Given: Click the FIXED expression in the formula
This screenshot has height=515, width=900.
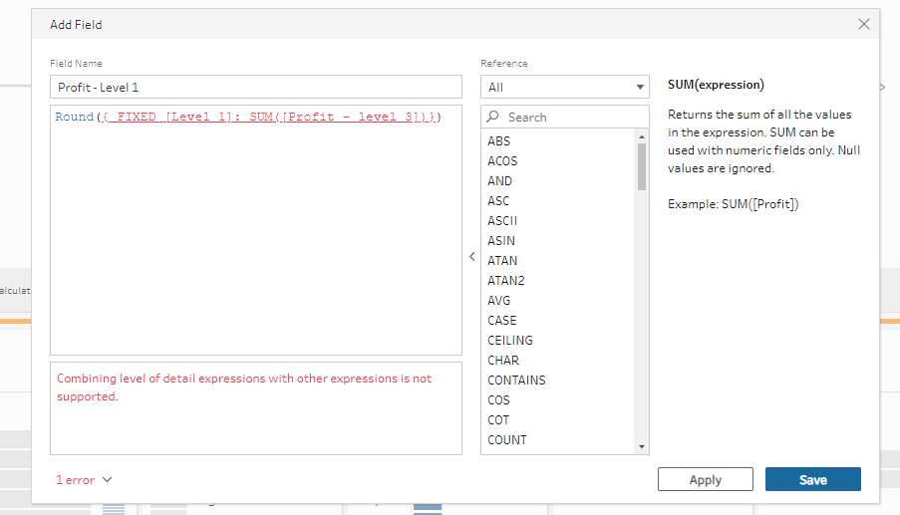Looking at the screenshot, I should point(267,117).
